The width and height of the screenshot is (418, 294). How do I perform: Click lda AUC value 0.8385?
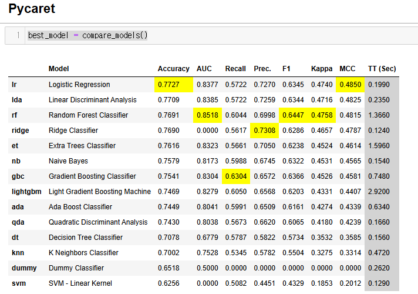click(x=207, y=100)
